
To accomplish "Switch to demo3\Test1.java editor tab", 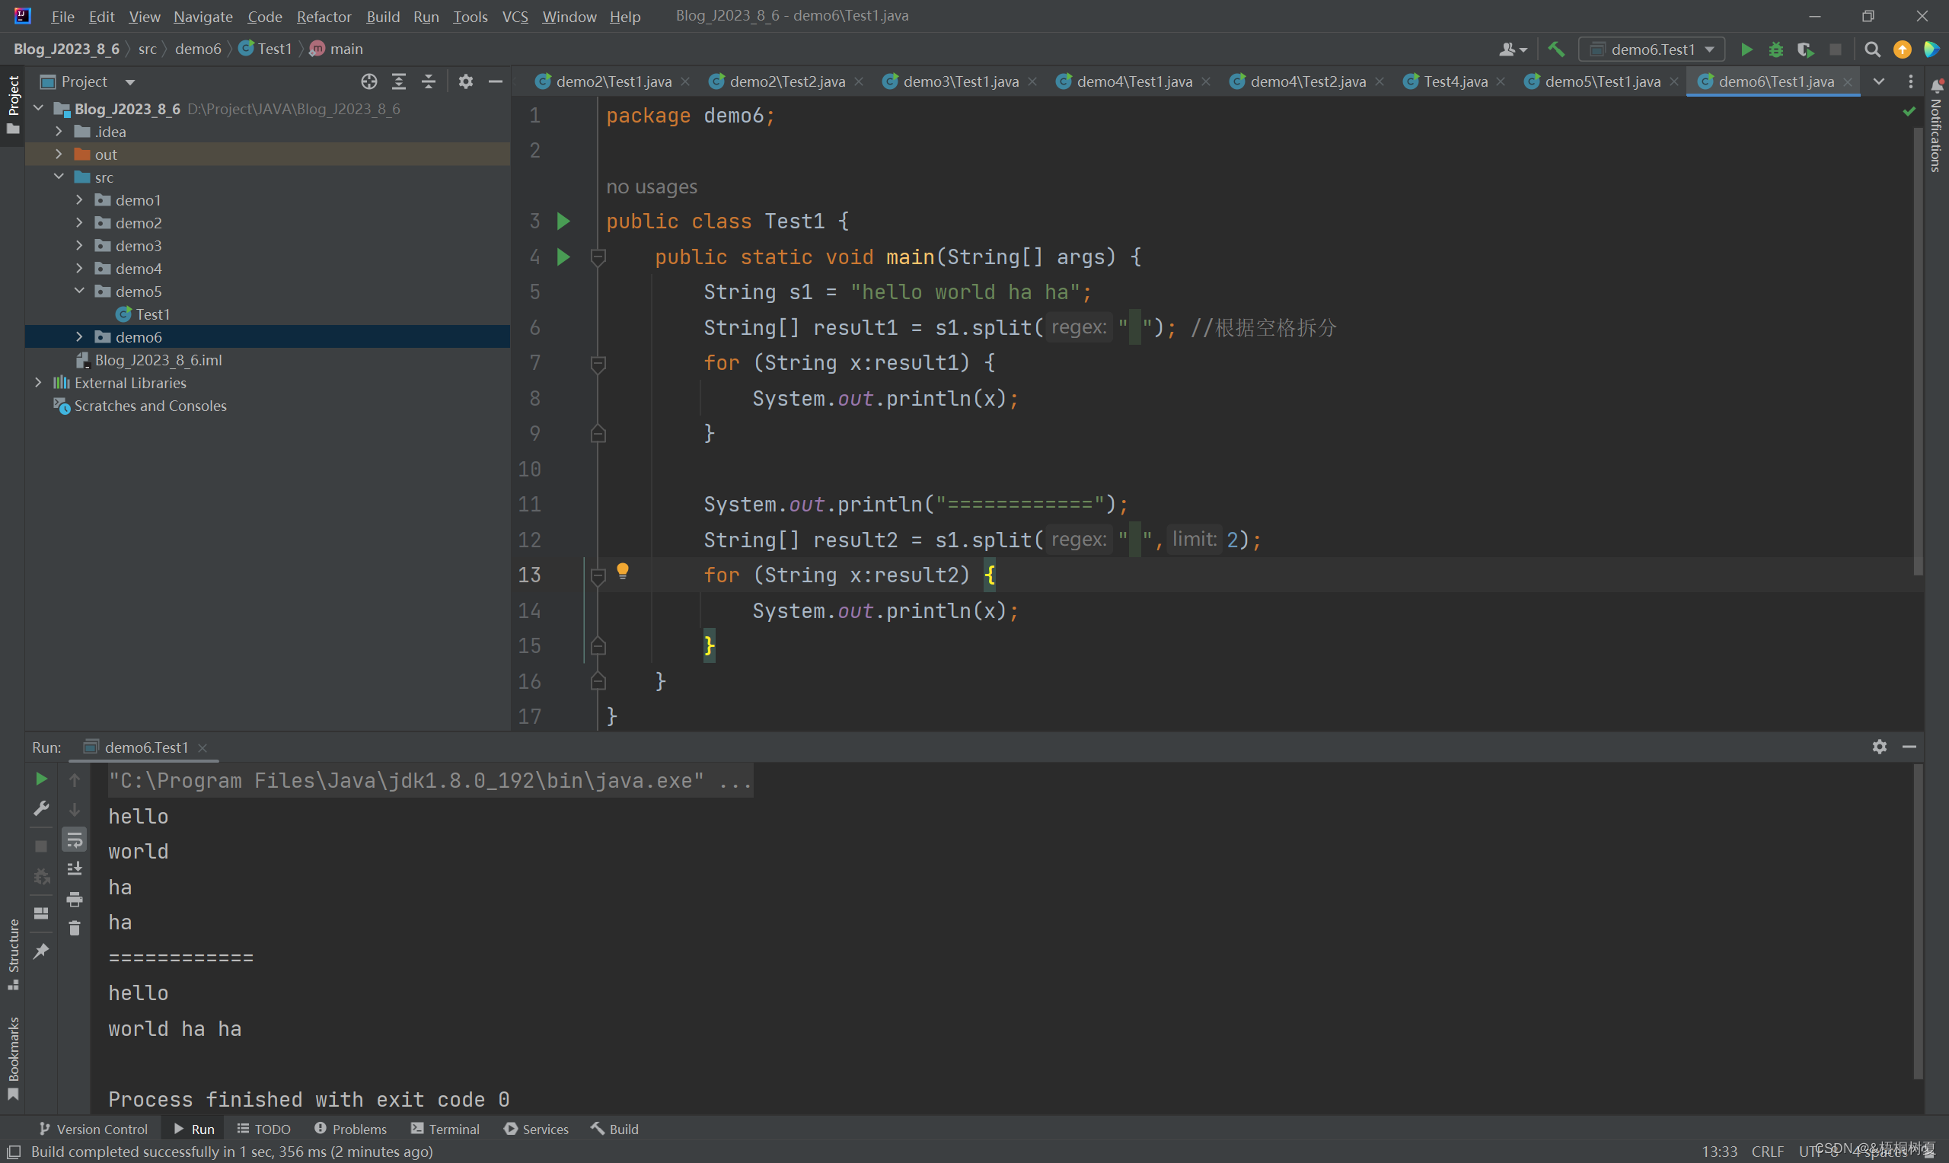I will click(959, 81).
